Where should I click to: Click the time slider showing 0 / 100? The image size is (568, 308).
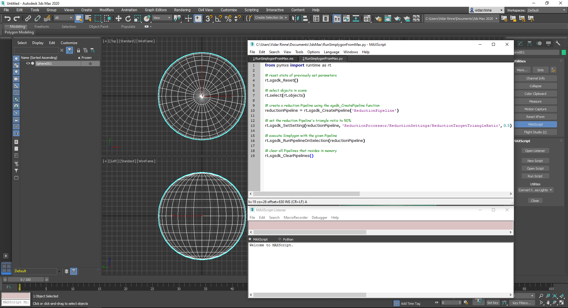(26, 280)
